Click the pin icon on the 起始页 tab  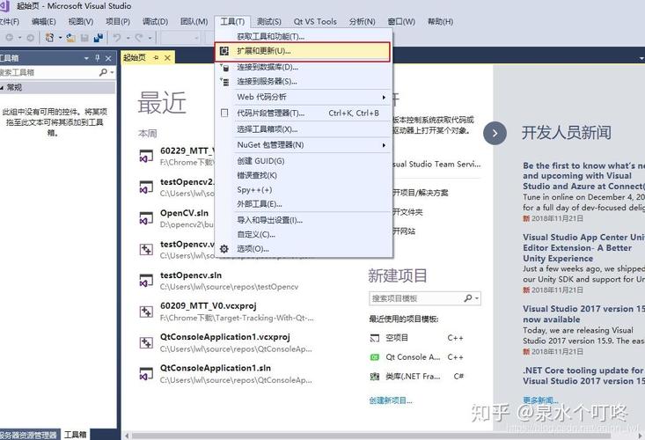[156, 58]
